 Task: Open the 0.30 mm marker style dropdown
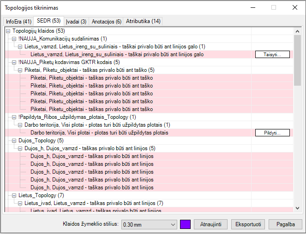point(149,225)
